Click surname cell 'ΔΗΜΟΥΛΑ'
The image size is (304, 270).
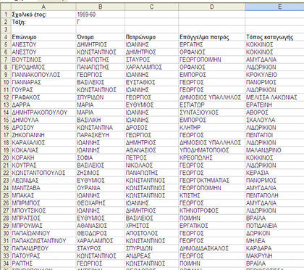[43, 120]
